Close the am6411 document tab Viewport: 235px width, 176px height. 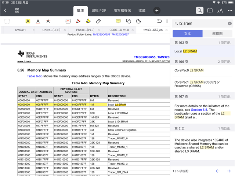pyautogui.click(x=34, y=30)
